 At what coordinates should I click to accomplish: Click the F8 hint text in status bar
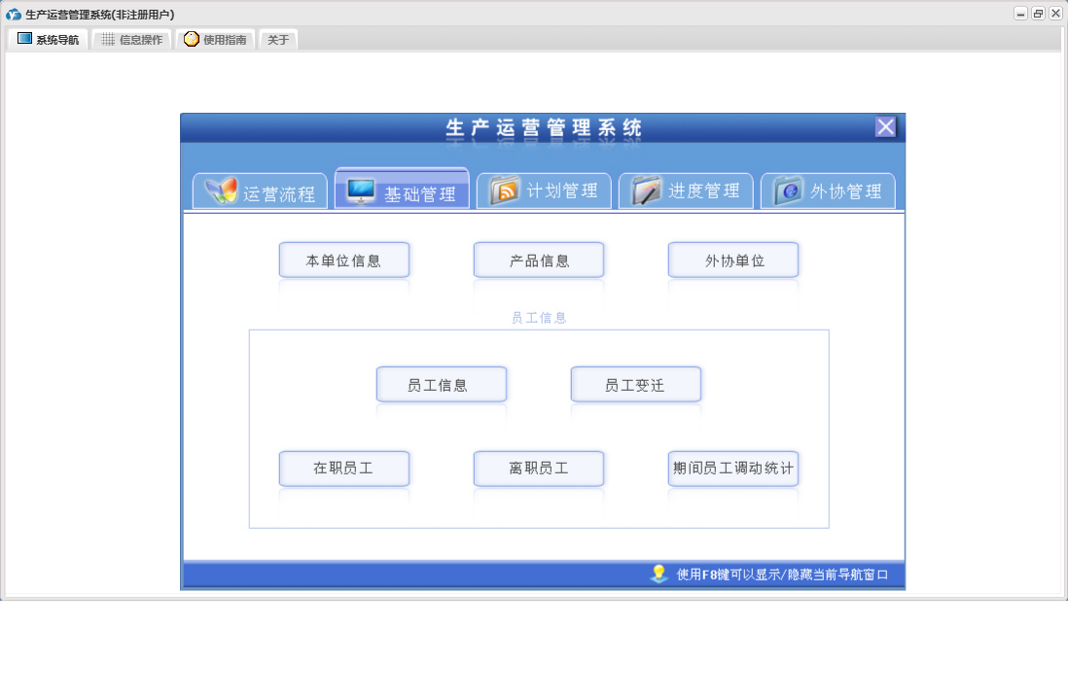[x=782, y=574]
